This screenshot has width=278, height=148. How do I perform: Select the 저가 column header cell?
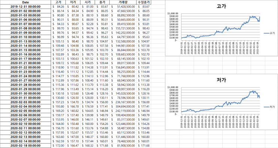pos(73,2)
